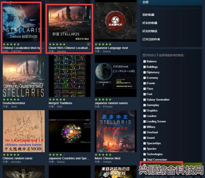The width and height of the screenshot is (205, 178).
Task: Open the Japanese random names thumbnail
Action: [x=116, y=76]
